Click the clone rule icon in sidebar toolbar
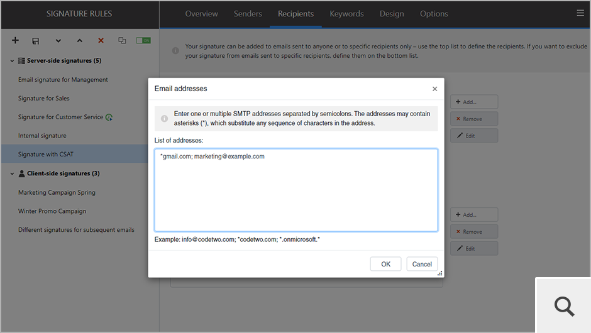Viewport: 591px width, 333px height. click(122, 41)
